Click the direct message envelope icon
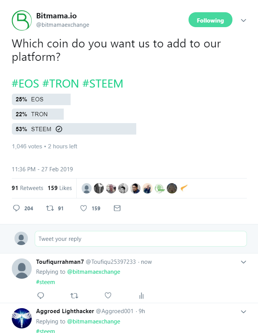The image size is (258, 333). [117, 208]
